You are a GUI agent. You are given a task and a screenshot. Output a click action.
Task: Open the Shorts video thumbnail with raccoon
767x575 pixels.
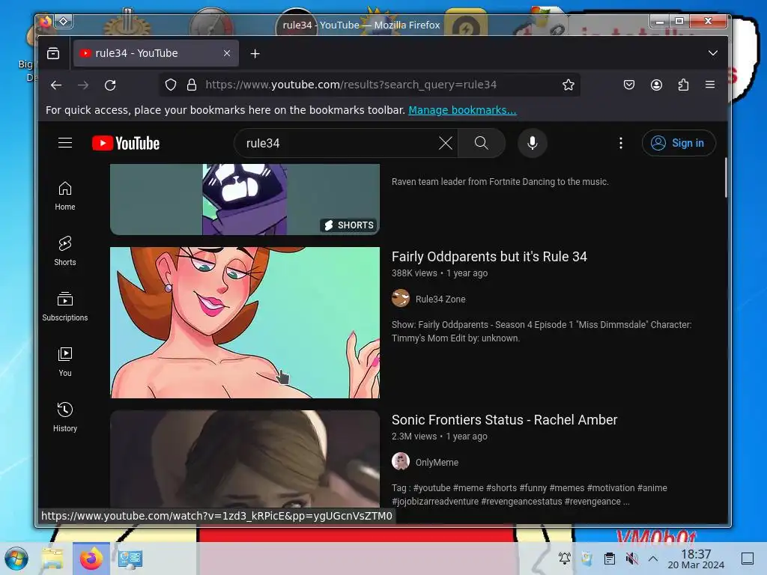tap(245, 199)
